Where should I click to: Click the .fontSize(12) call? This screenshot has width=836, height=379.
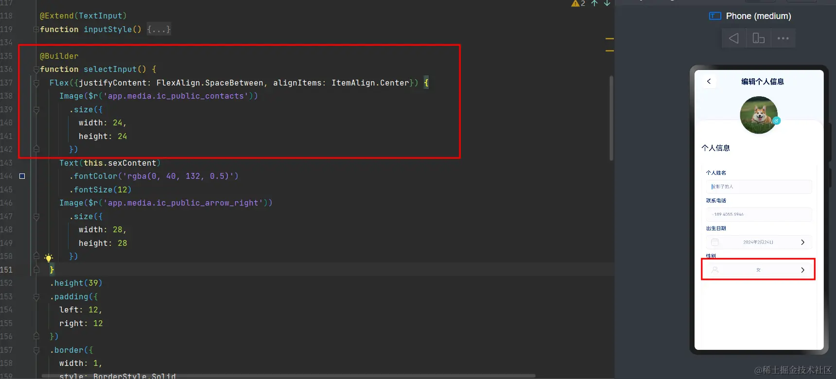click(100, 190)
